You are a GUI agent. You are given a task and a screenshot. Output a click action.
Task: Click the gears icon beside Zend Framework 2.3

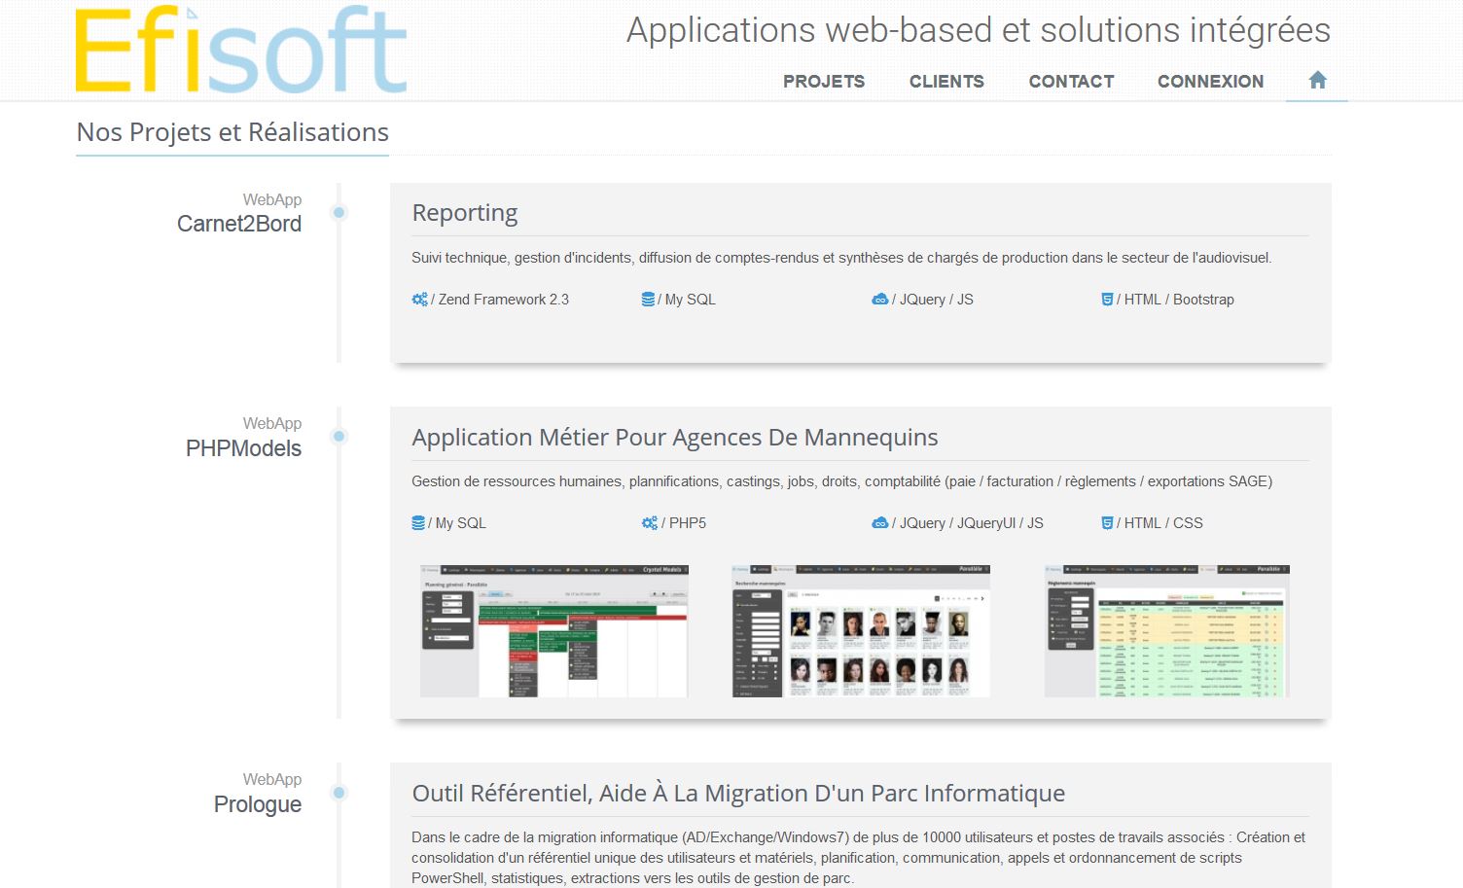click(x=419, y=300)
